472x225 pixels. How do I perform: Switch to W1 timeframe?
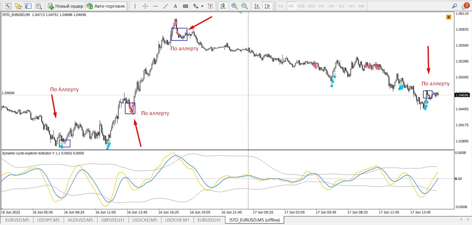coord(352,6)
